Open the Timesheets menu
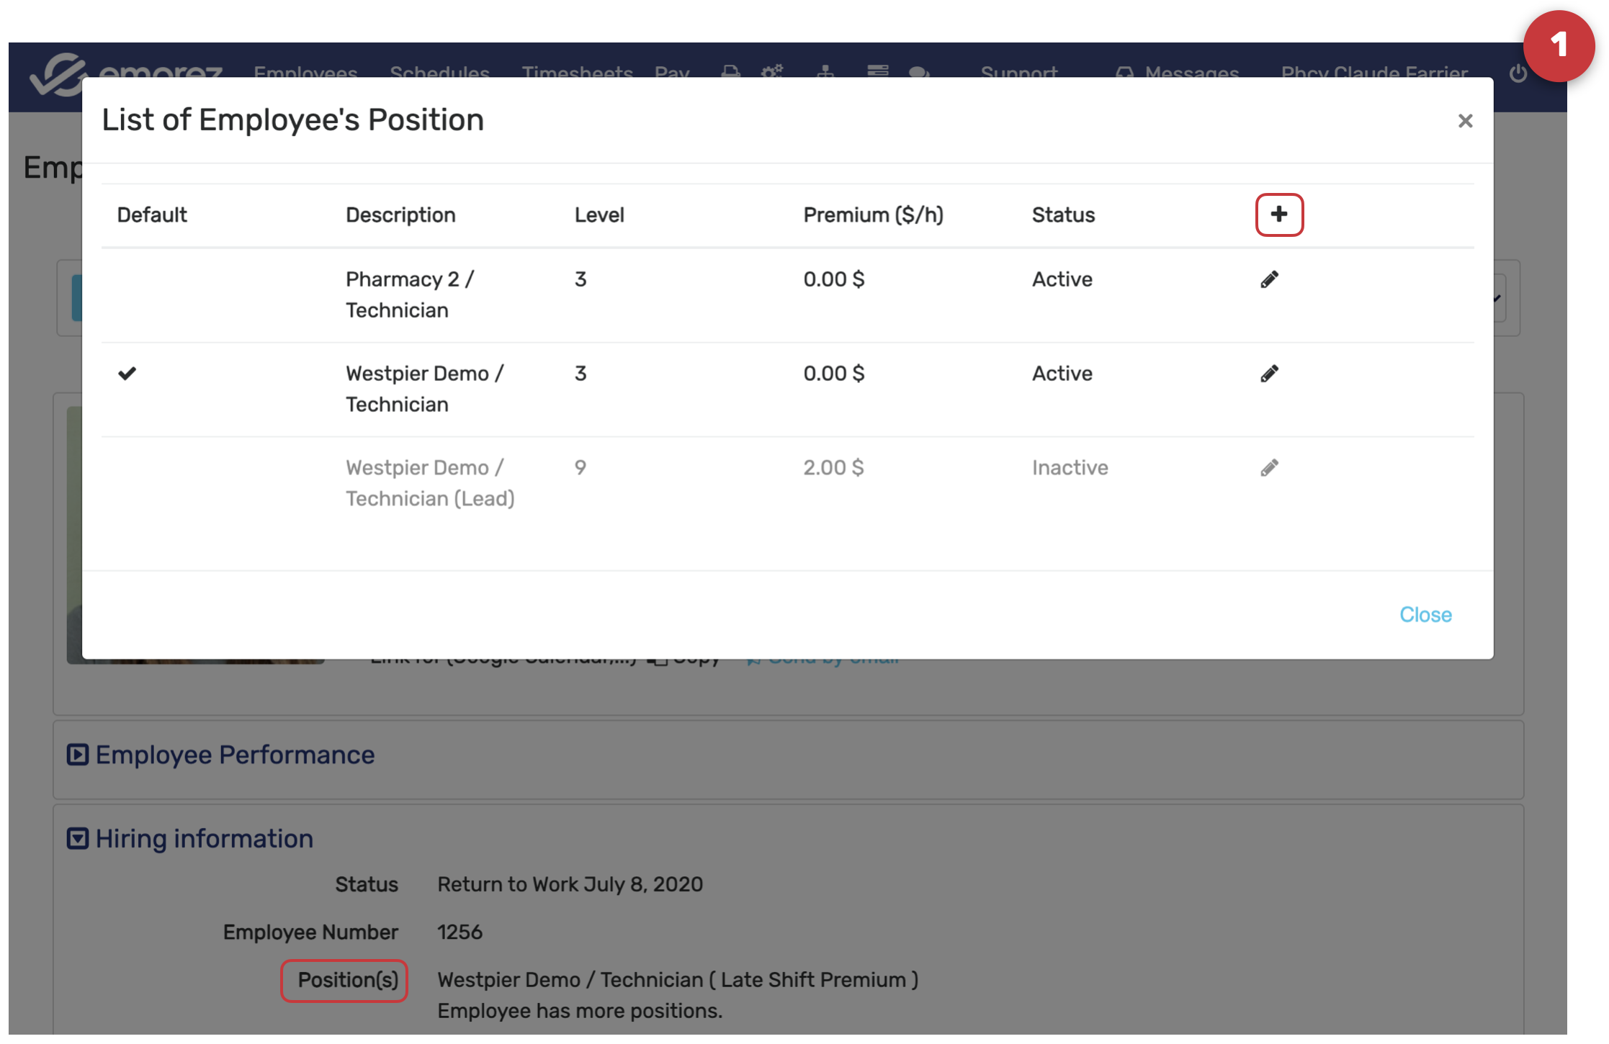The image size is (1609, 1044). 577,72
